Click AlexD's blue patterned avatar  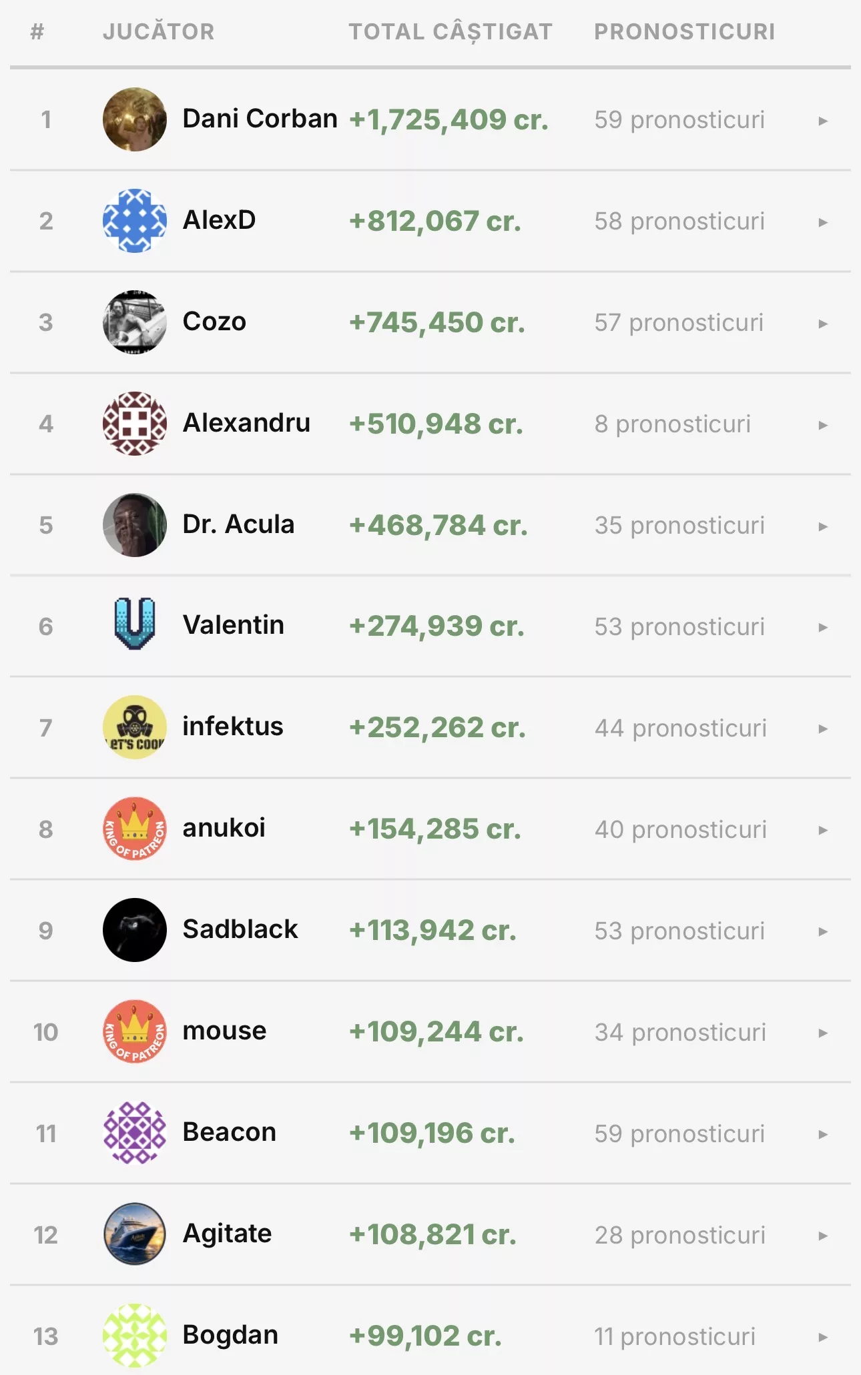tap(135, 221)
